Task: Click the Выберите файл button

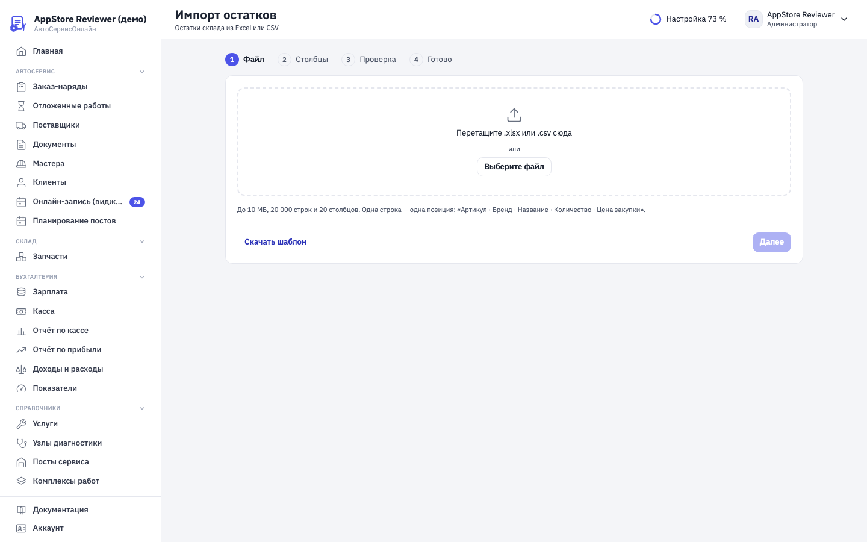Action: 514,167
